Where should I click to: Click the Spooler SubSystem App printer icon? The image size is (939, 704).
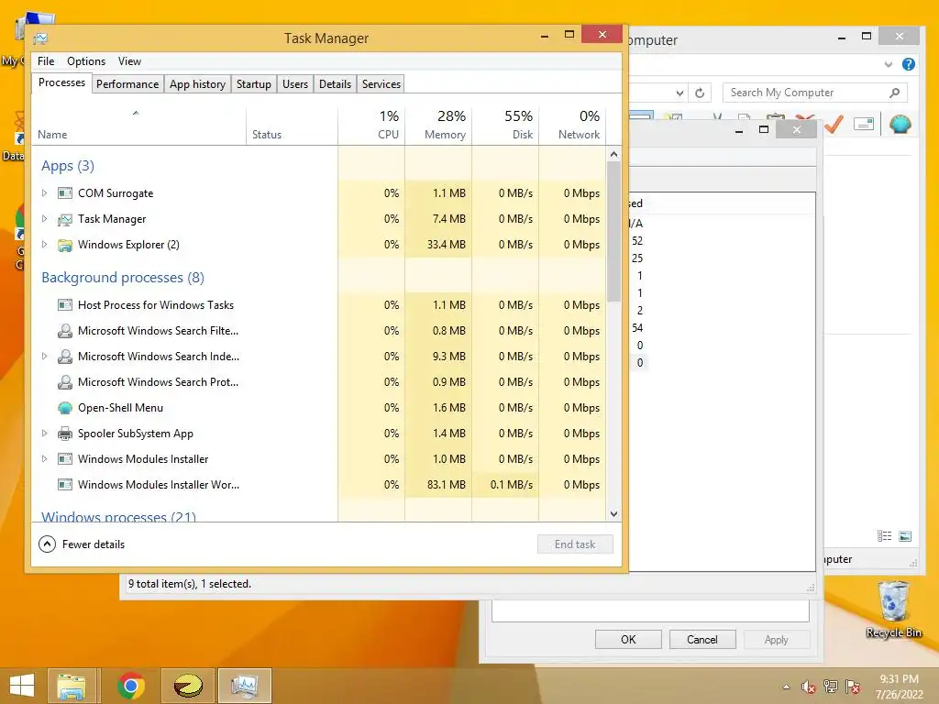tap(65, 434)
